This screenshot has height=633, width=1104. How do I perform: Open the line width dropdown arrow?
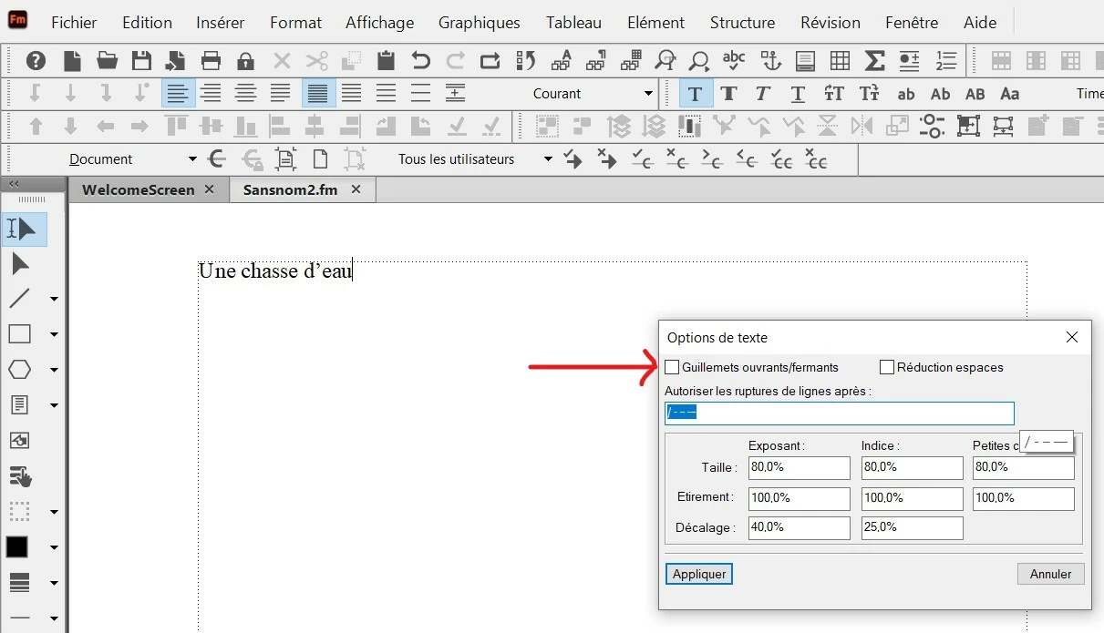click(x=54, y=583)
